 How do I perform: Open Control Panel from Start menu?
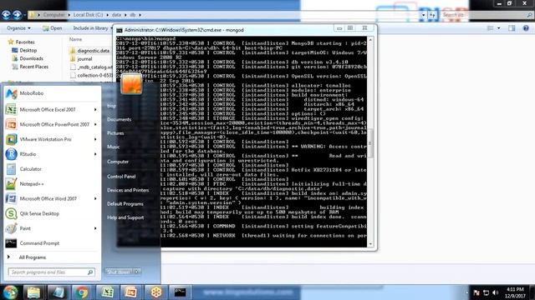click(x=121, y=177)
